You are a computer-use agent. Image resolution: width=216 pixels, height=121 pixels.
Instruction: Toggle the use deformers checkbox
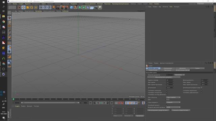201,93
